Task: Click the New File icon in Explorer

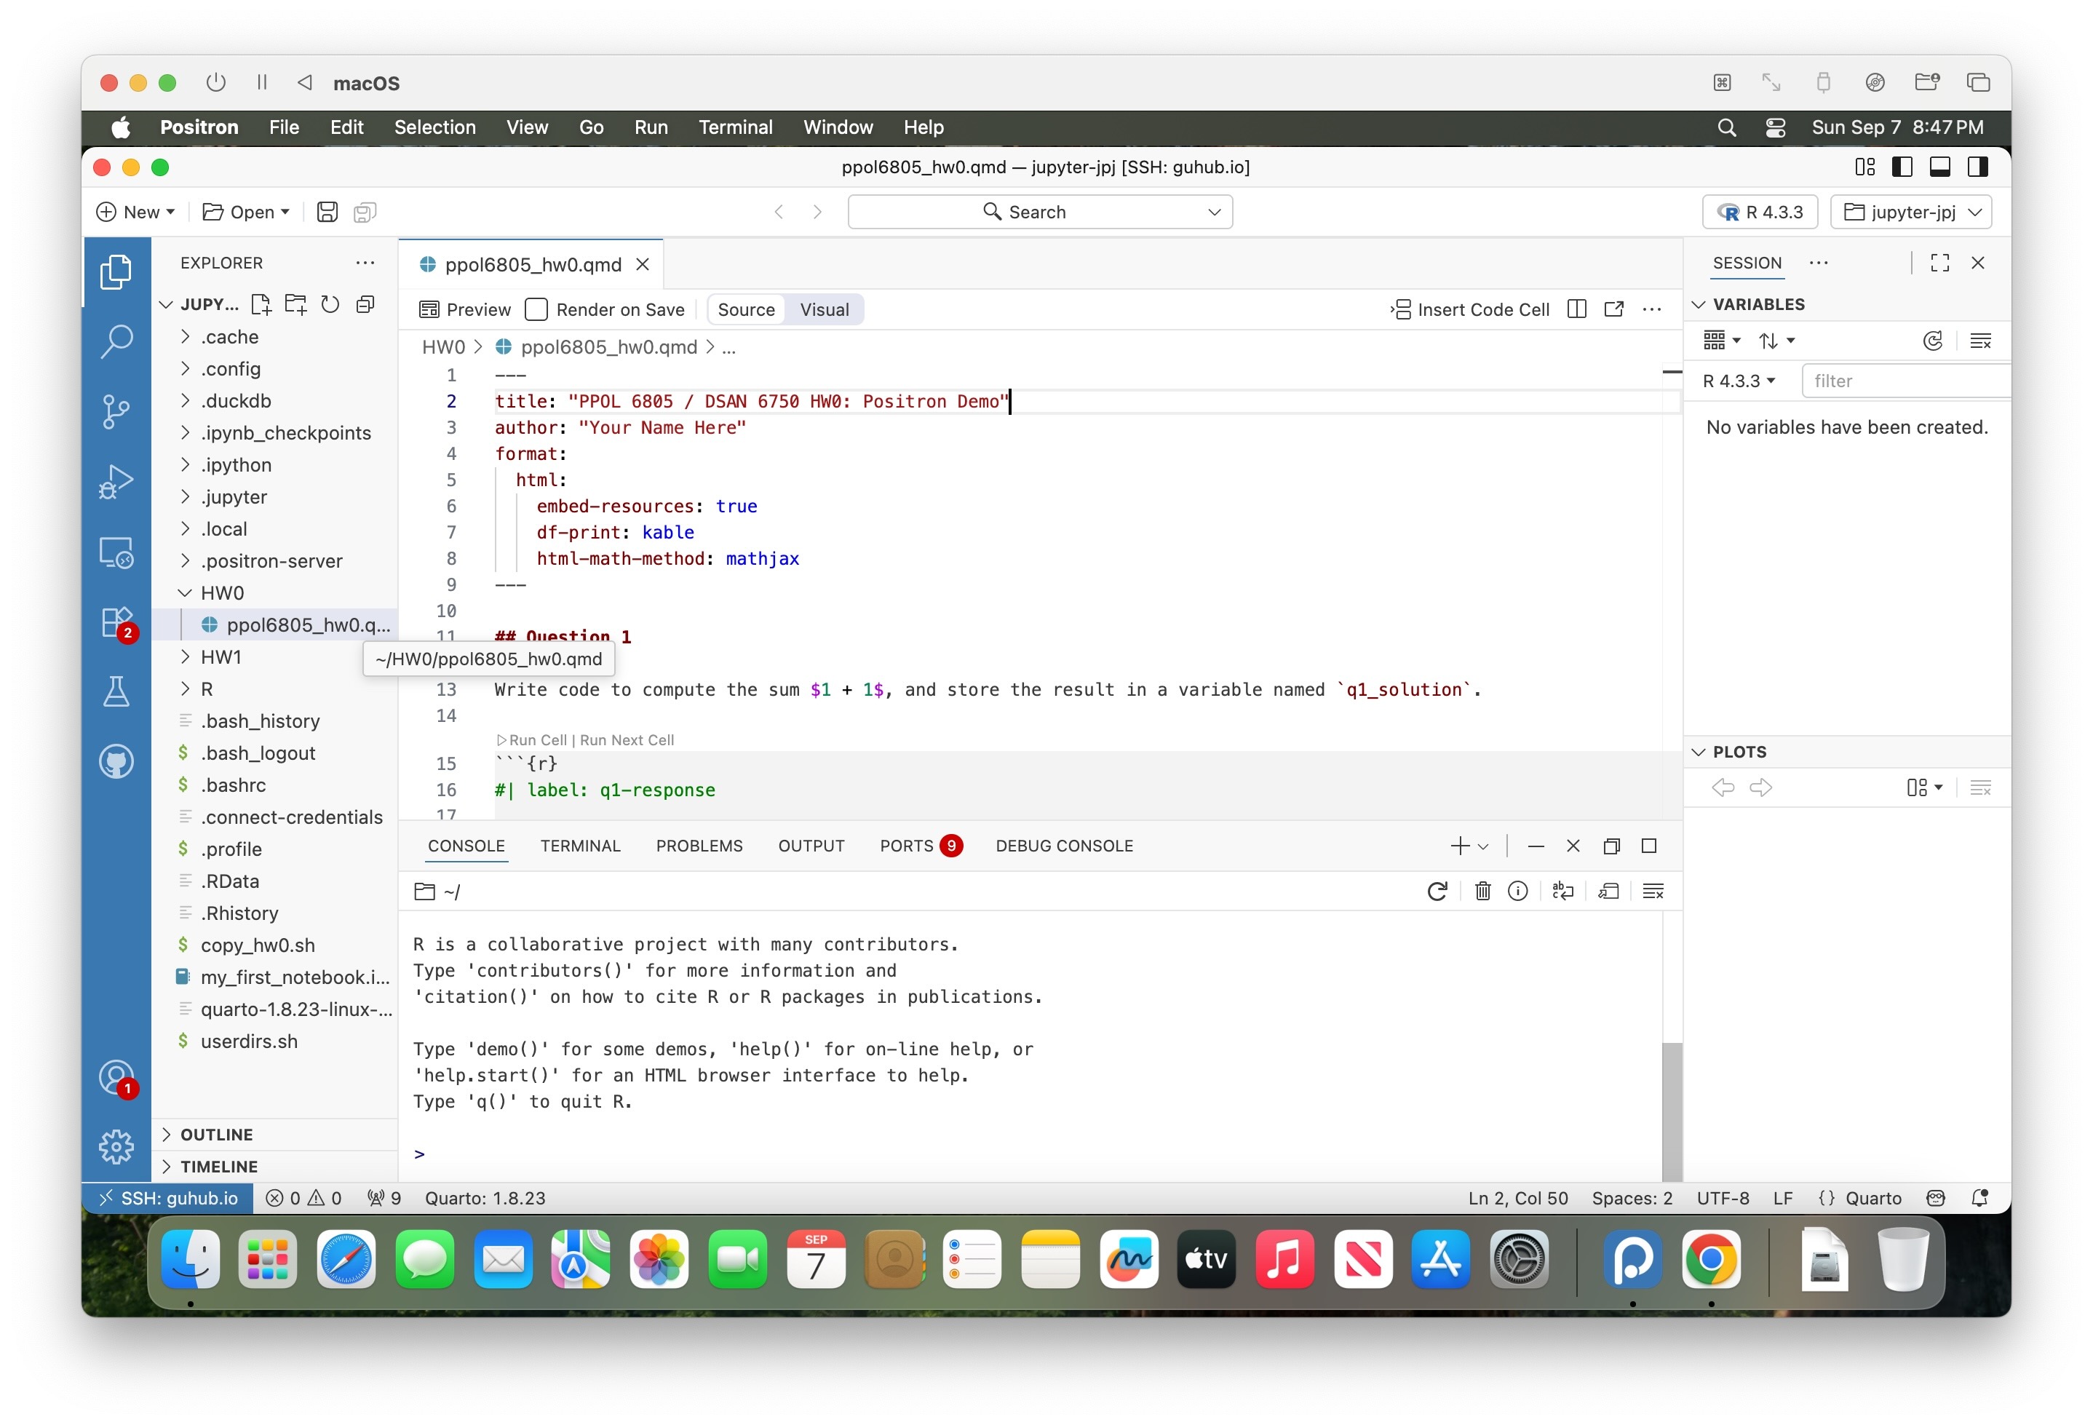Action: 261,304
